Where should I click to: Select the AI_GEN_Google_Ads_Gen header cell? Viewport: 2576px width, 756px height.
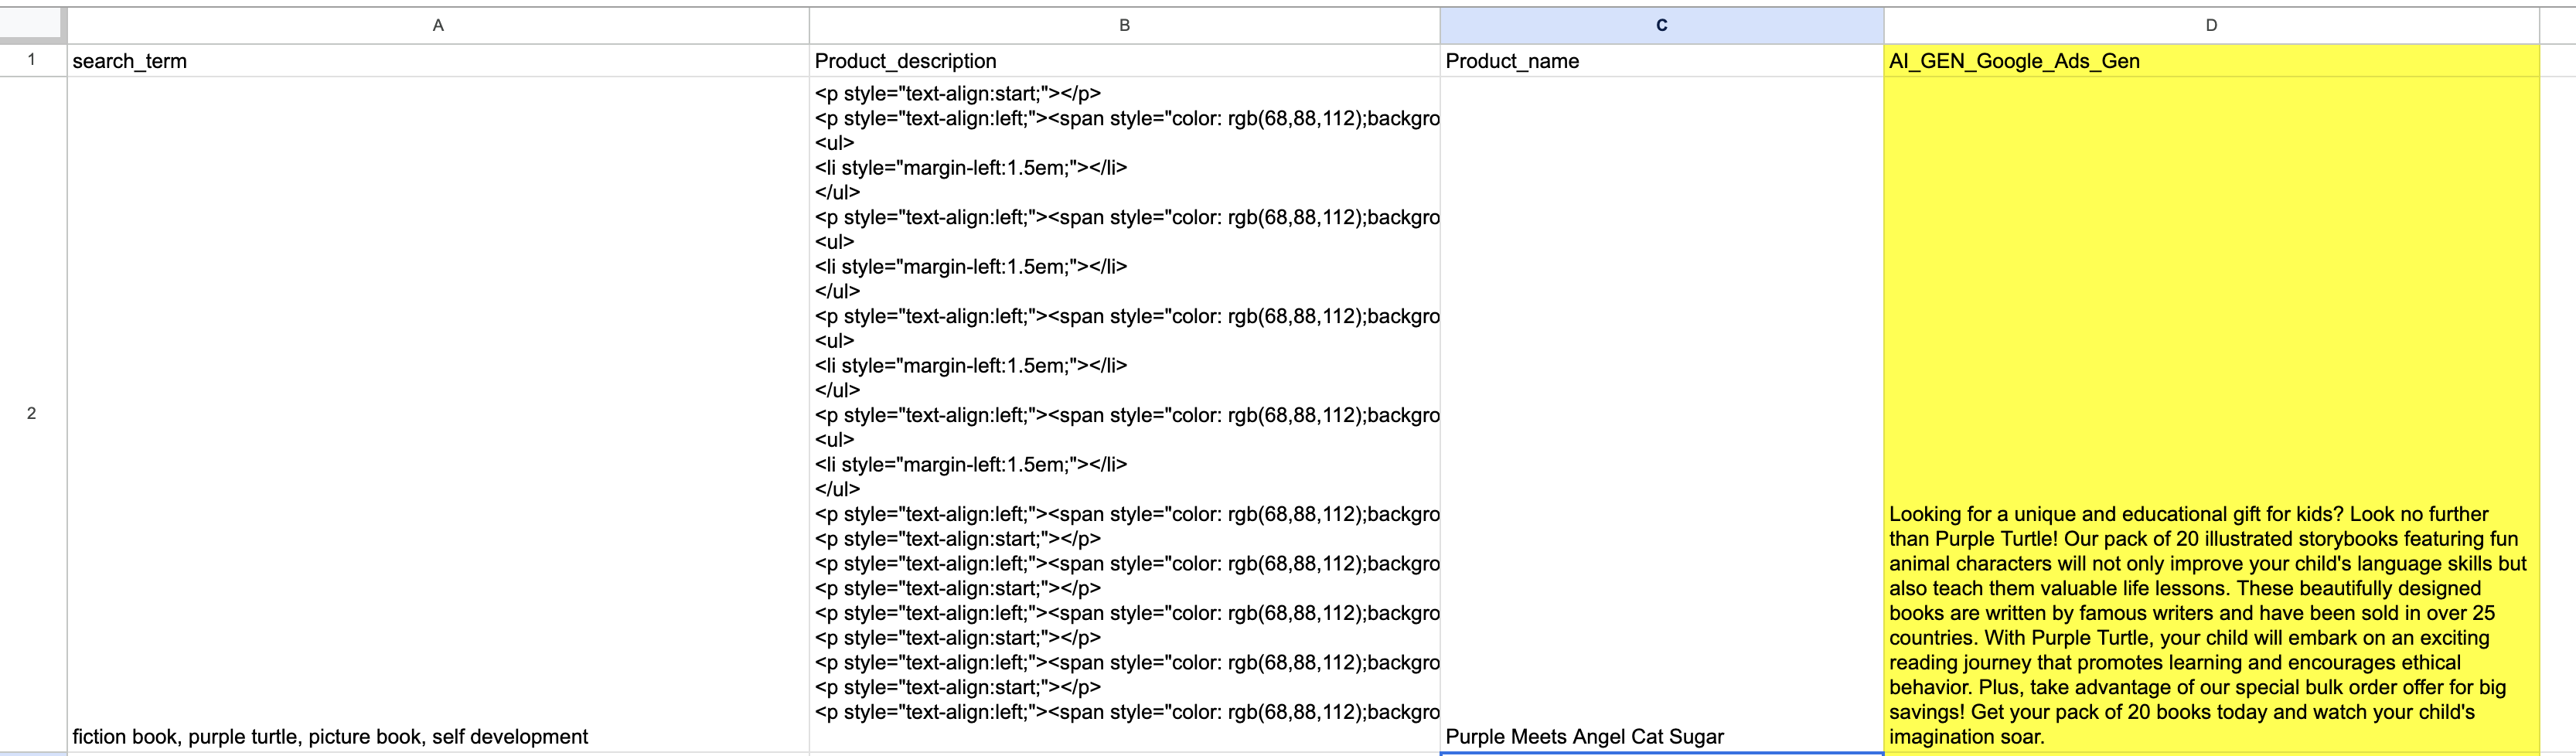2211,61
